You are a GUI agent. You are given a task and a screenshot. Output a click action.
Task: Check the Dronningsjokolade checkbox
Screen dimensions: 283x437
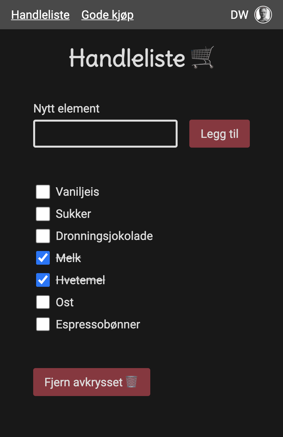coord(43,236)
